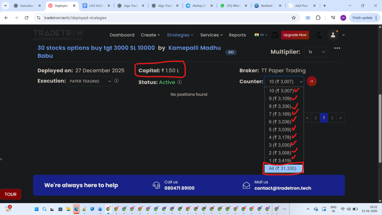Click info icon next to Status Active

pyautogui.click(x=179, y=82)
